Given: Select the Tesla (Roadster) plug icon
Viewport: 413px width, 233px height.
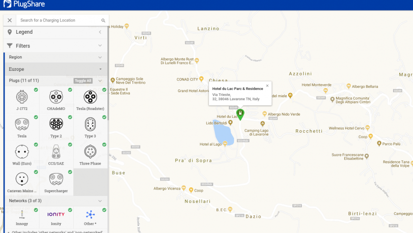Looking at the screenshot, I should (x=90, y=97).
